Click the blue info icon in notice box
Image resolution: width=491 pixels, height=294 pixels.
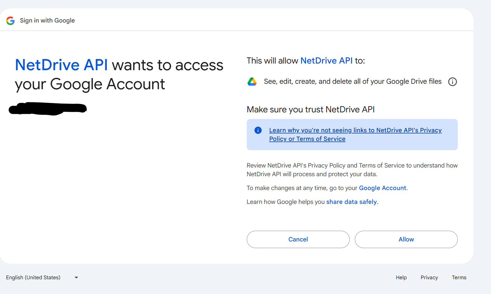(258, 130)
